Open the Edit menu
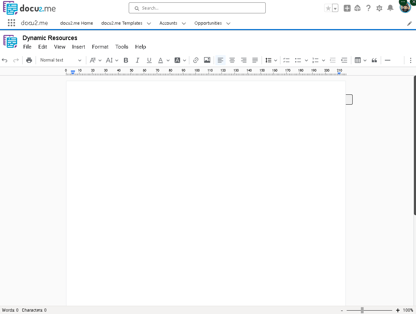This screenshot has width=416, height=314. click(x=43, y=47)
